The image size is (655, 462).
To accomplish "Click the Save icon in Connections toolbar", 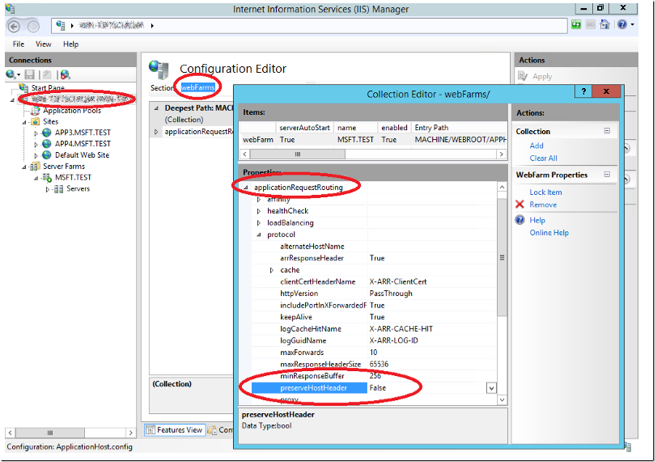I will coord(30,75).
